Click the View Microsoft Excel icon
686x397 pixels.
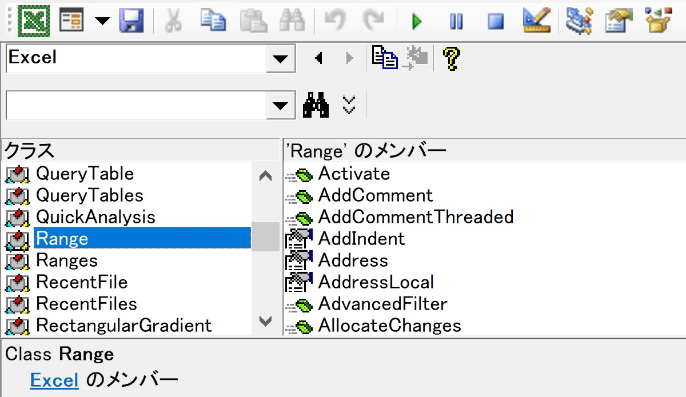click(x=34, y=21)
